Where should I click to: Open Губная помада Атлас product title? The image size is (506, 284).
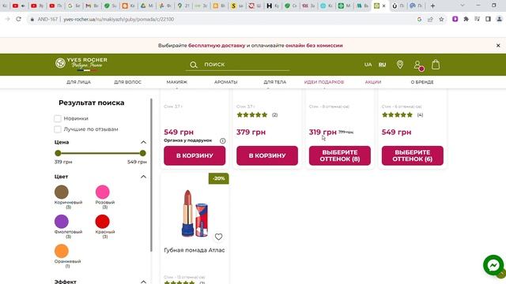[x=194, y=250]
